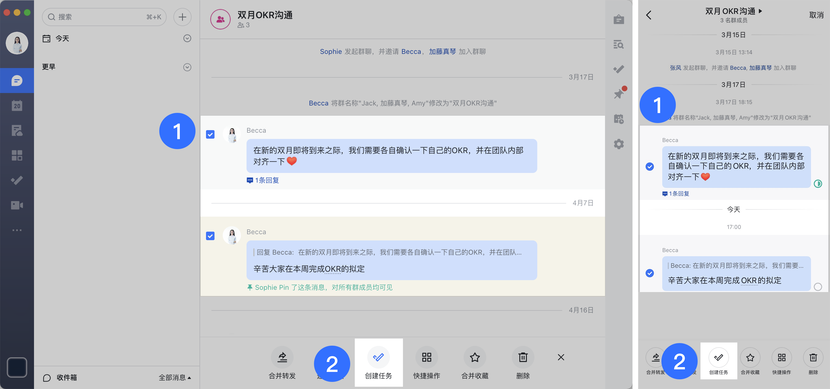
Task: Click the Pin icon with red dot
Action: 619,94
